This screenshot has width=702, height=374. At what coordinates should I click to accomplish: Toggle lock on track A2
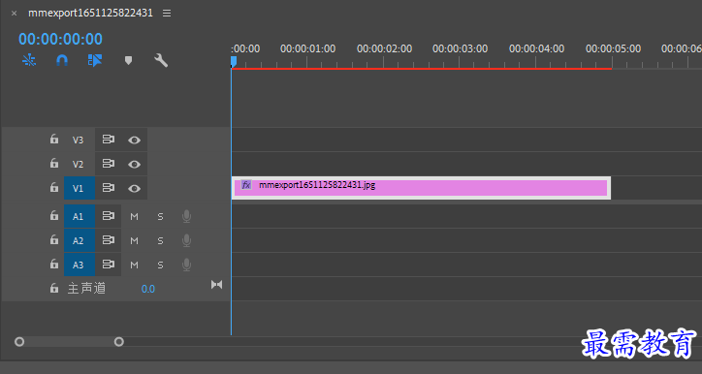(x=53, y=239)
